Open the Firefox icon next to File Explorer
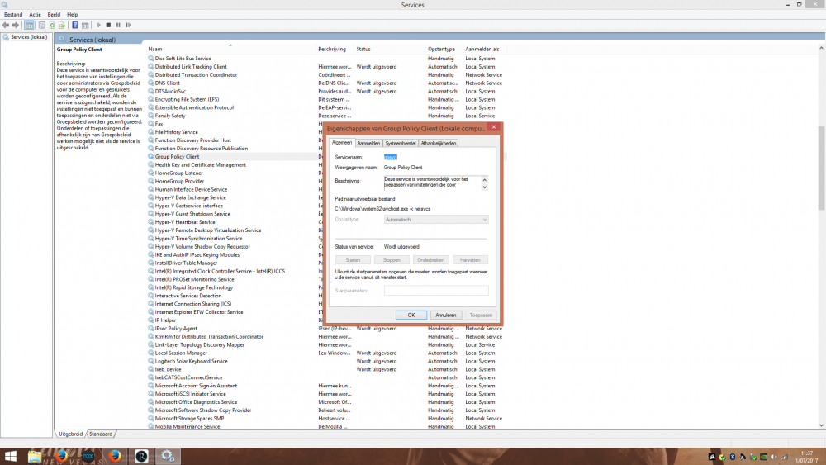This screenshot has width=826, height=465. click(x=62, y=456)
